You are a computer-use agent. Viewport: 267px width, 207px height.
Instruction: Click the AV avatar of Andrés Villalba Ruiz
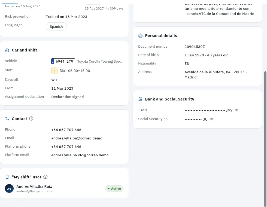tap(9, 188)
